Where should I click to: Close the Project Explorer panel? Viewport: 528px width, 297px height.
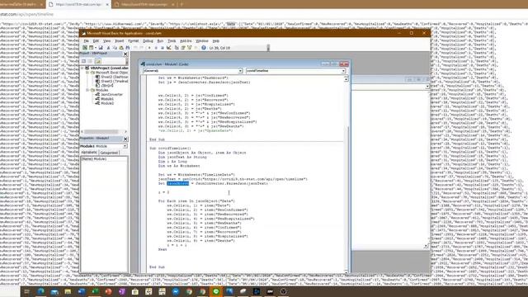pyautogui.click(x=125, y=54)
